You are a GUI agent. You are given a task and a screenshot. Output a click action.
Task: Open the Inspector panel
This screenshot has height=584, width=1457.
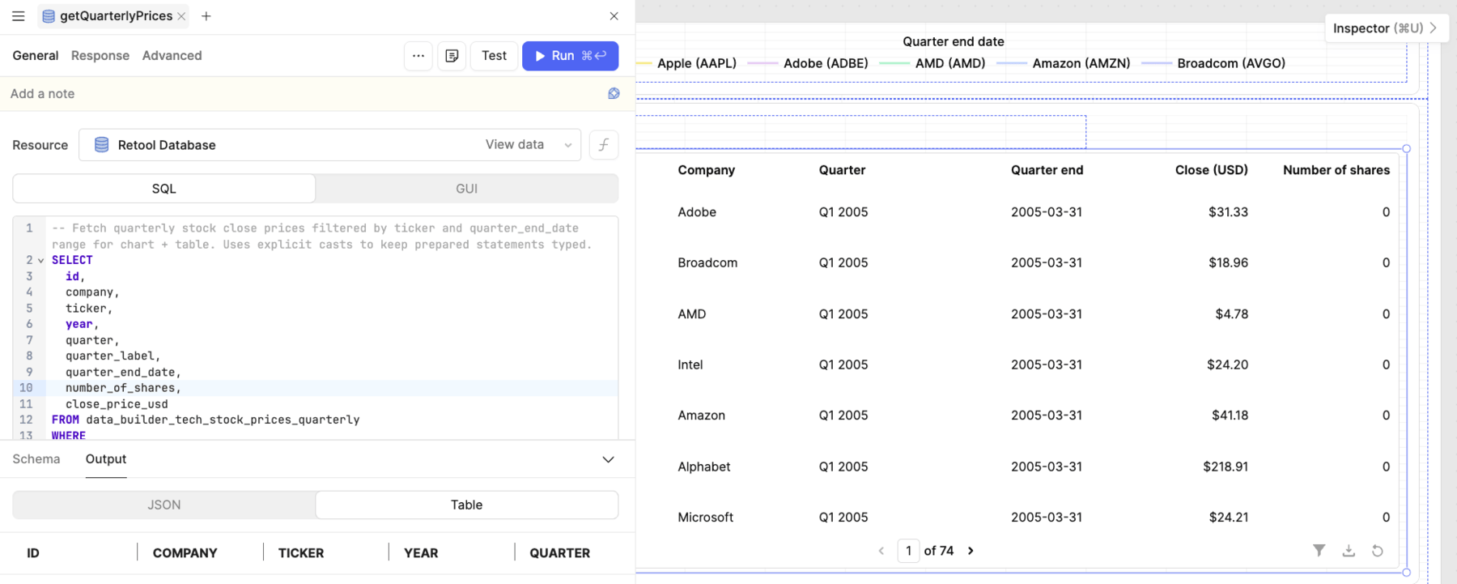click(1387, 28)
